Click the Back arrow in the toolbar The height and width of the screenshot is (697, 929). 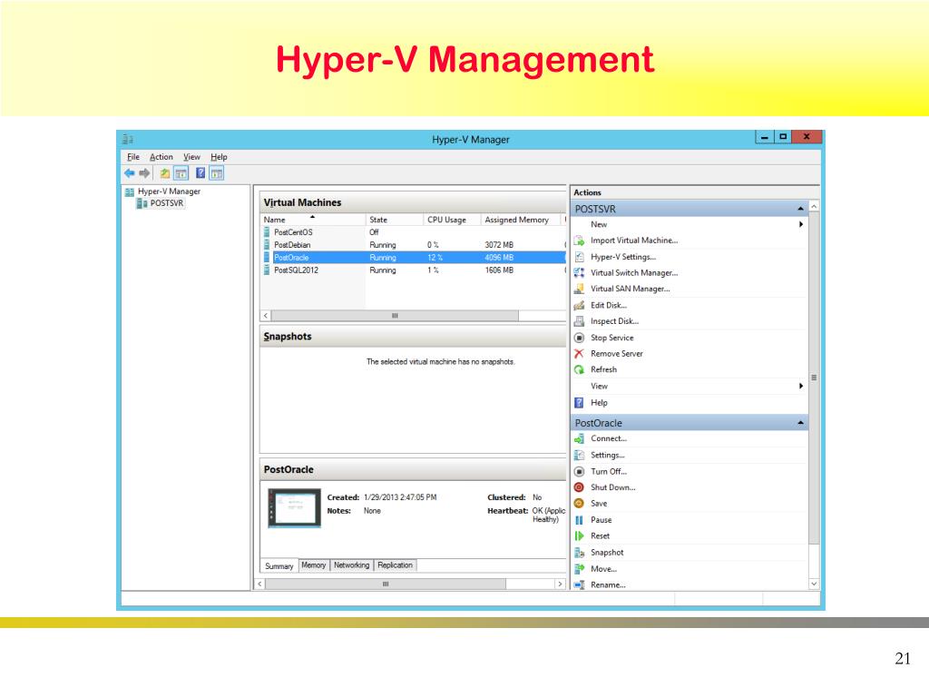point(129,173)
